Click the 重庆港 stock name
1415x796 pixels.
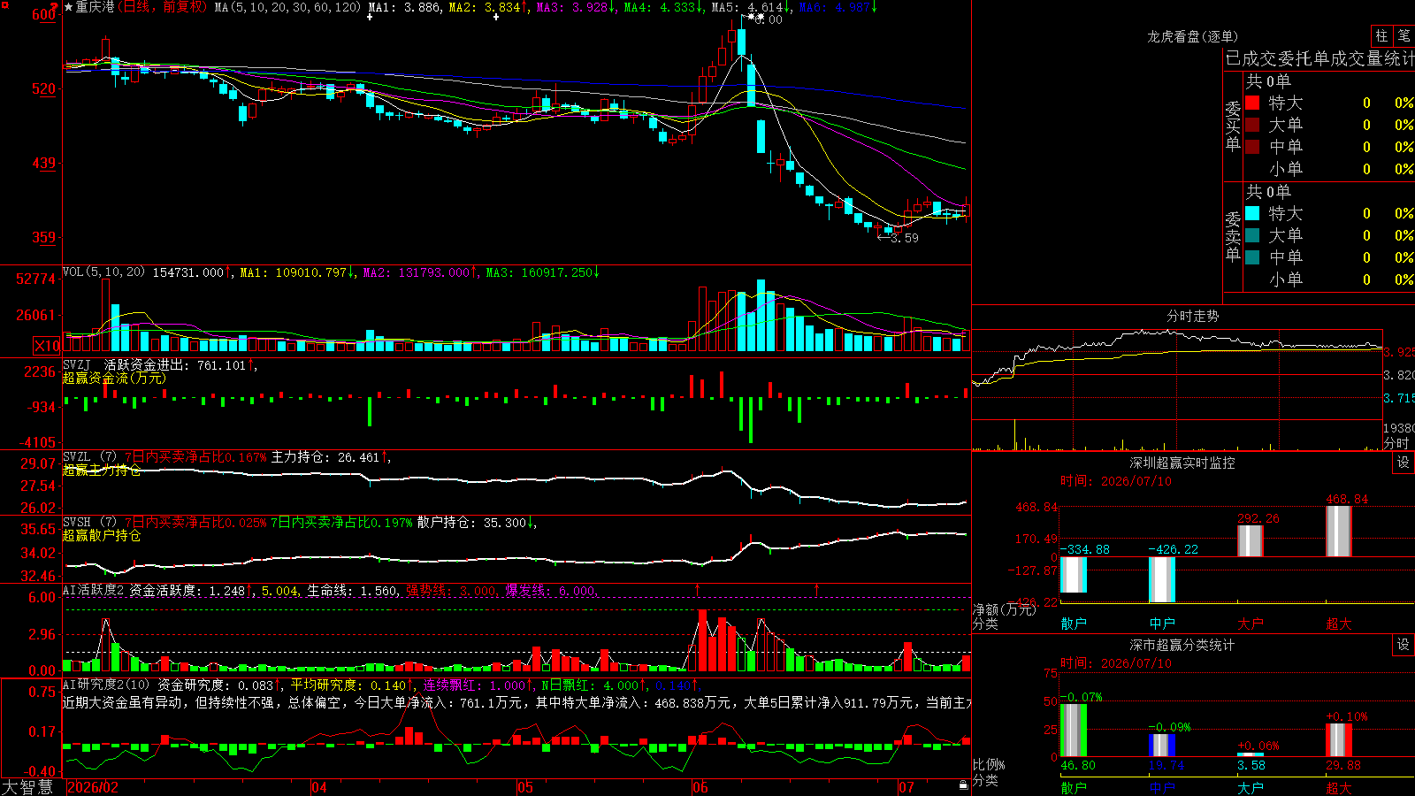96,7
